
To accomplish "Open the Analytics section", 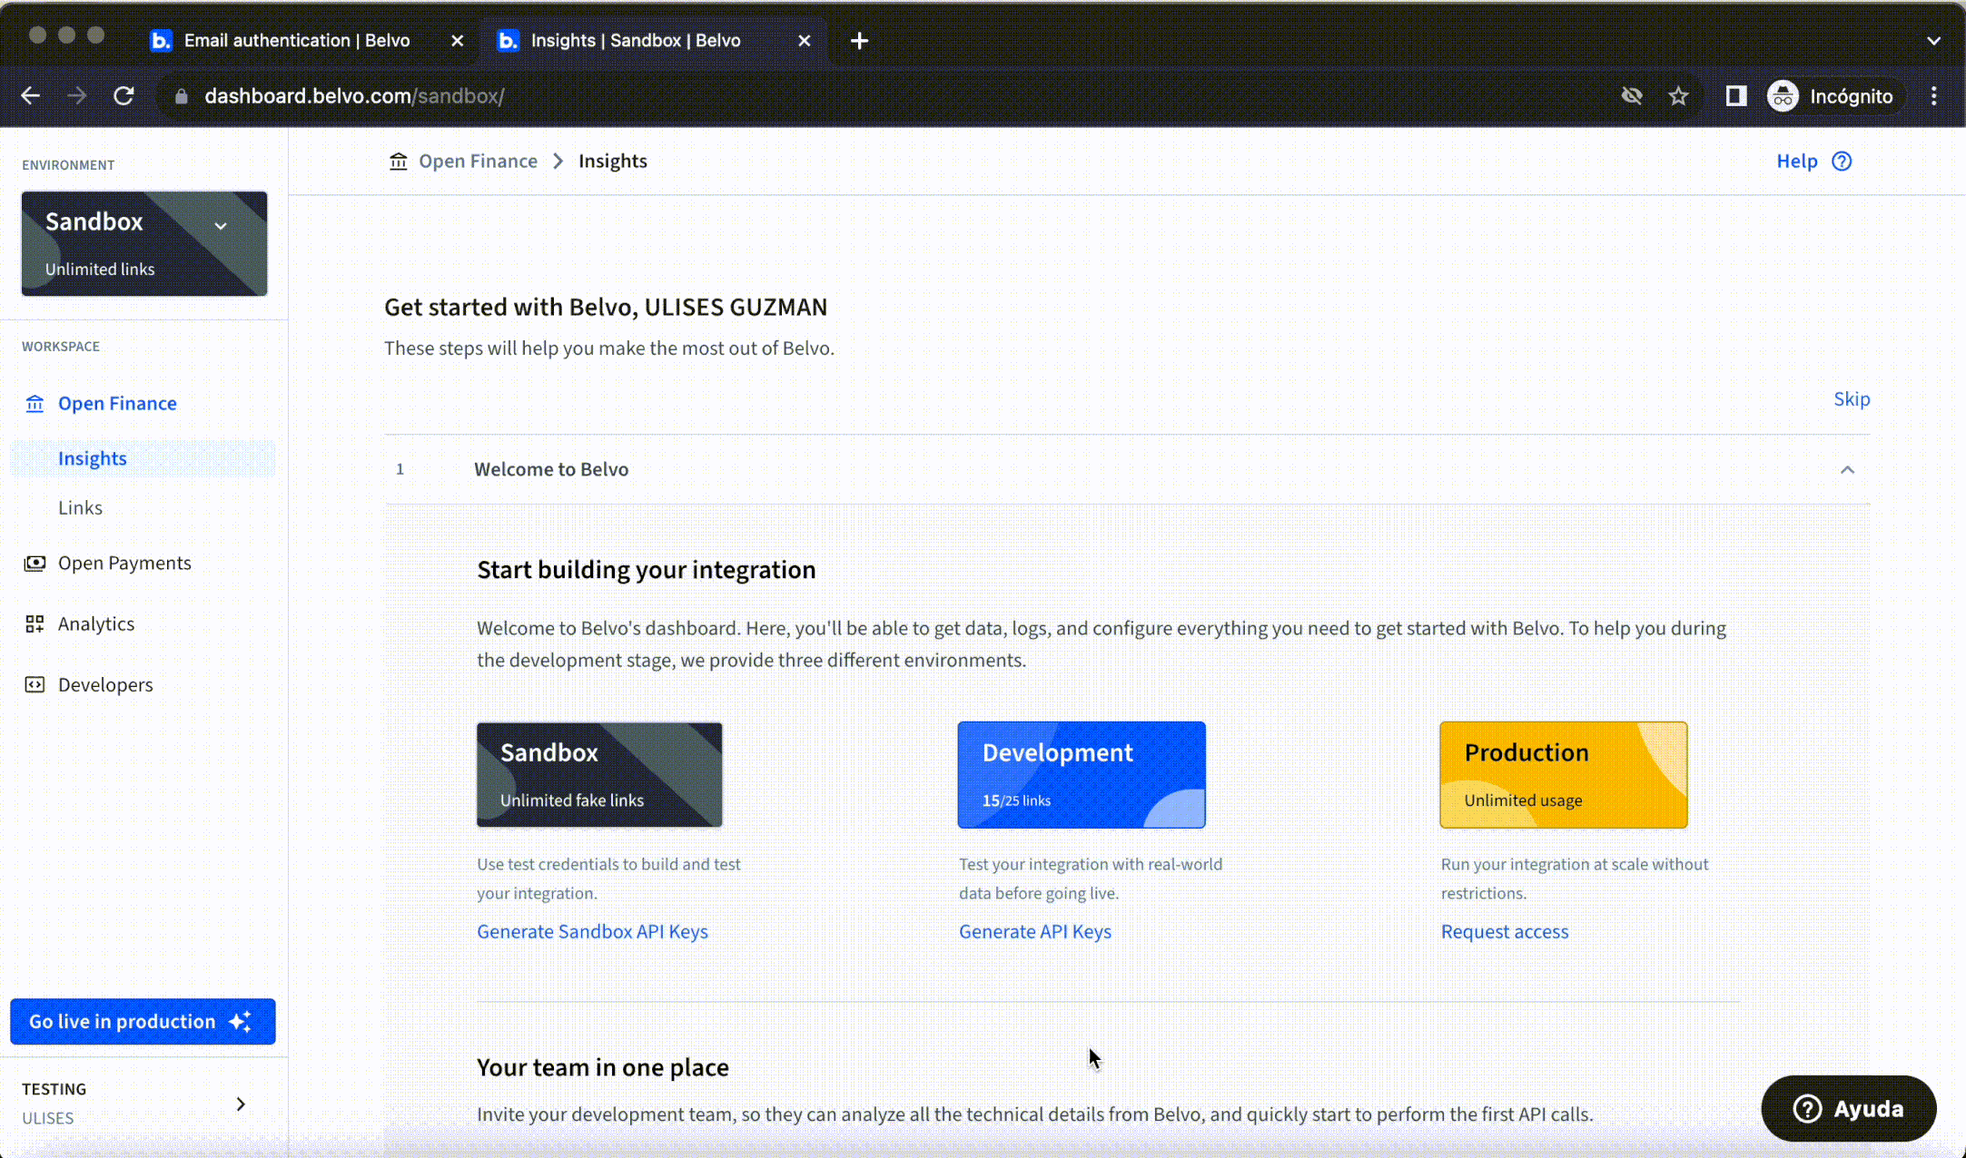I will point(95,624).
